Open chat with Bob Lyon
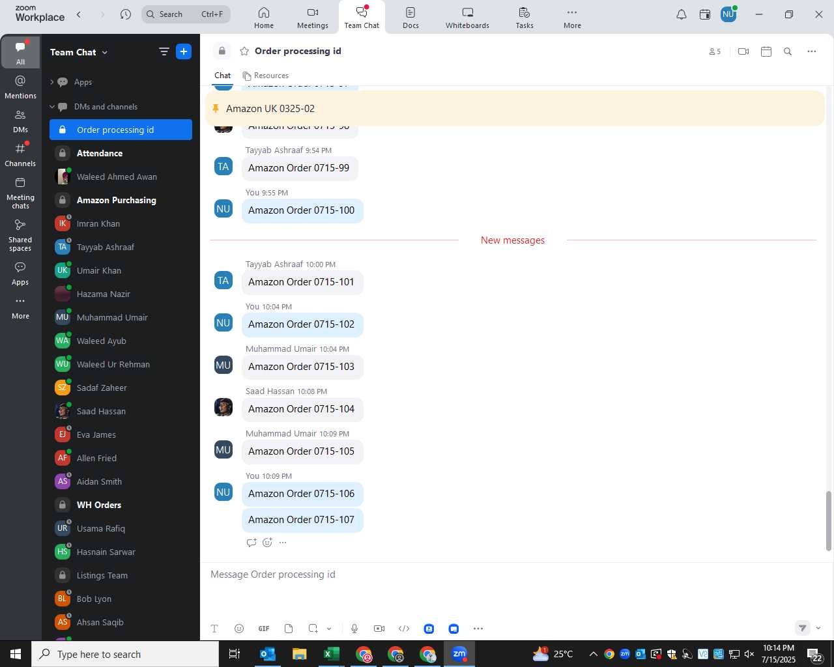 121,599
